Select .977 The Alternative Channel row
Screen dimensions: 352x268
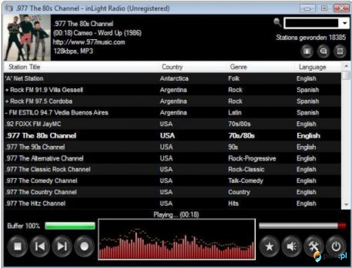(172, 159)
